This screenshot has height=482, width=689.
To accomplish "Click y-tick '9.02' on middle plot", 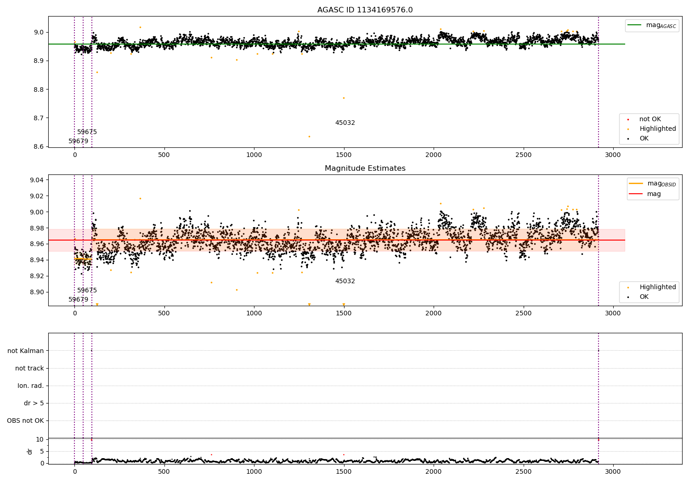I will point(37,196).
